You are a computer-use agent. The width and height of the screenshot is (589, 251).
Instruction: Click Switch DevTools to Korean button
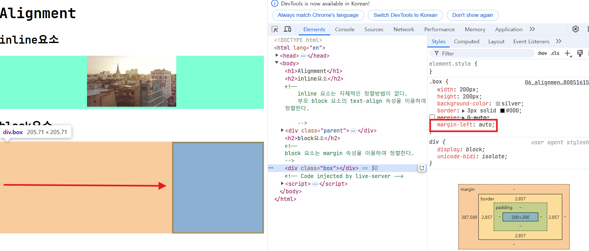(405, 15)
